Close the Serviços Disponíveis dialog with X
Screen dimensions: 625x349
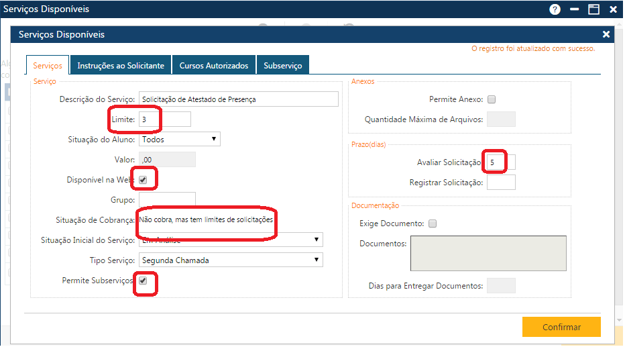click(606, 34)
